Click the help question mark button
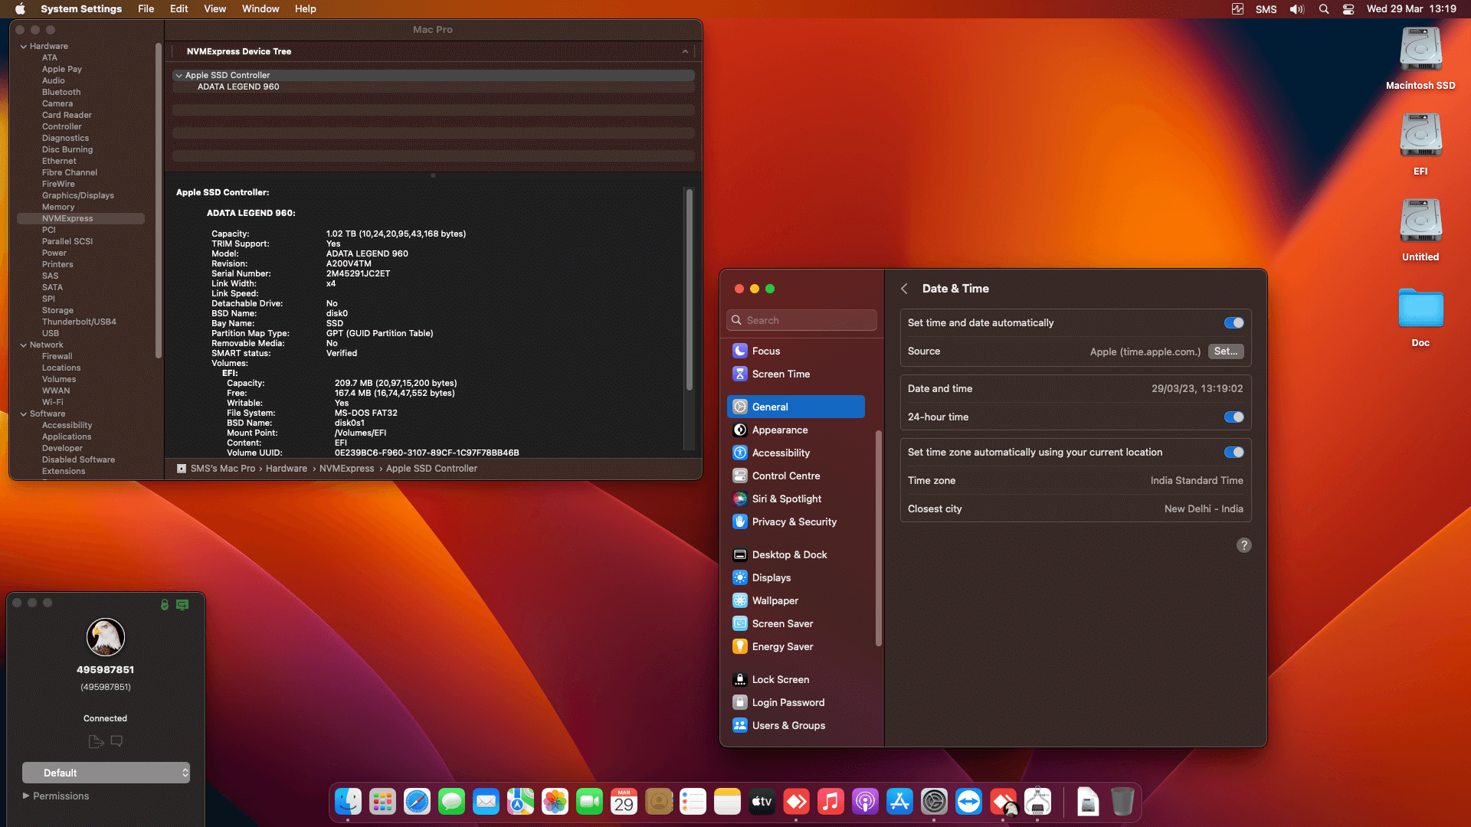The height and width of the screenshot is (827, 1471). click(x=1243, y=545)
